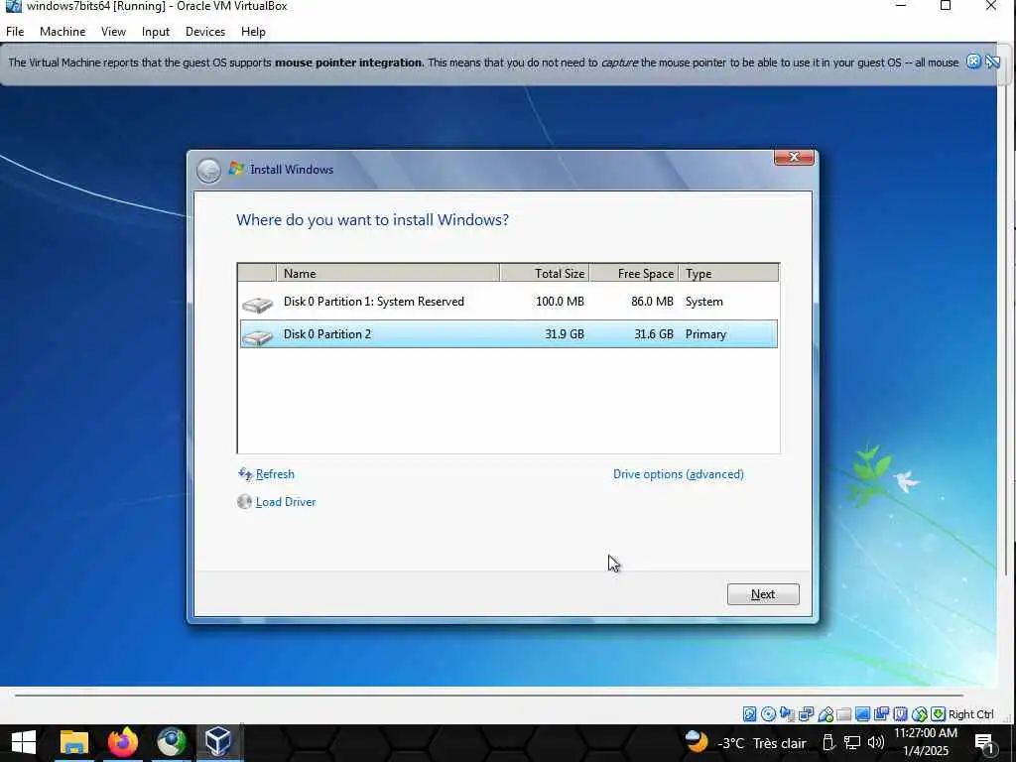Open the Help menu
The height and width of the screenshot is (762, 1016).
pos(253,31)
